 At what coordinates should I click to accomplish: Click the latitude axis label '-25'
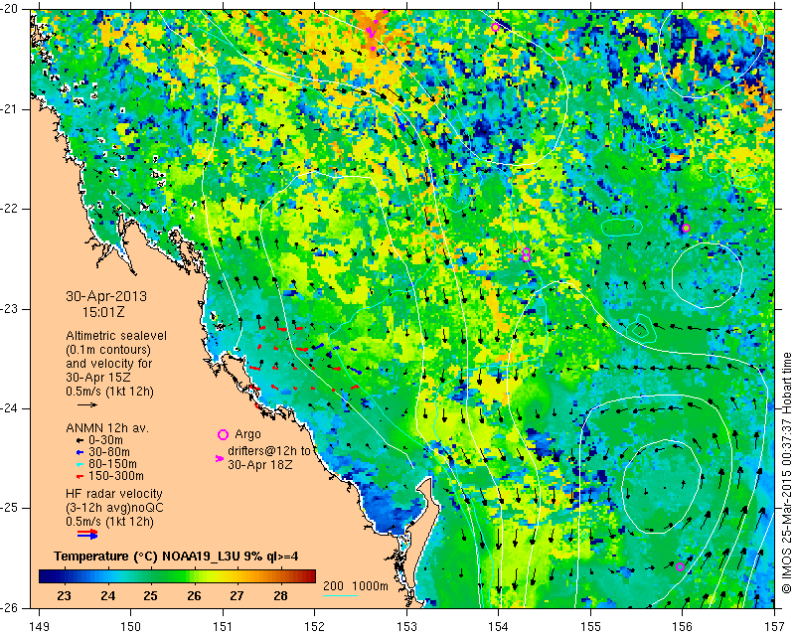11,508
